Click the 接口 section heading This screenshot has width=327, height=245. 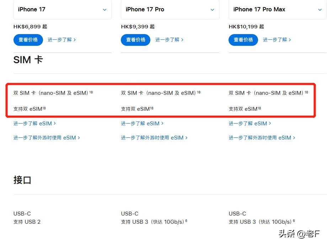click(22, 180)
